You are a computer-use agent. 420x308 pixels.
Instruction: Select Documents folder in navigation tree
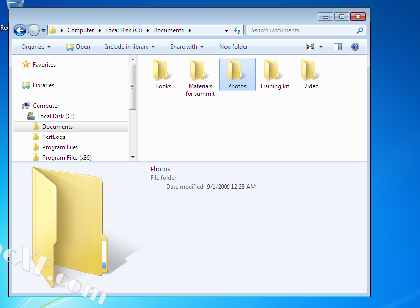71,127
